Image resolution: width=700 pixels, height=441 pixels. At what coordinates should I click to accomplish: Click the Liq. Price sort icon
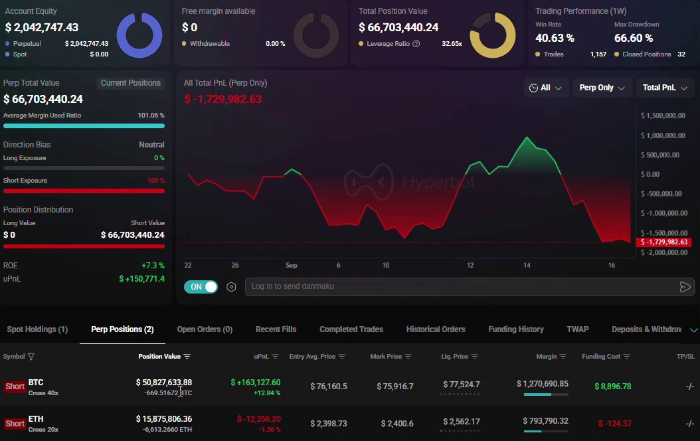tap(475, 356)
